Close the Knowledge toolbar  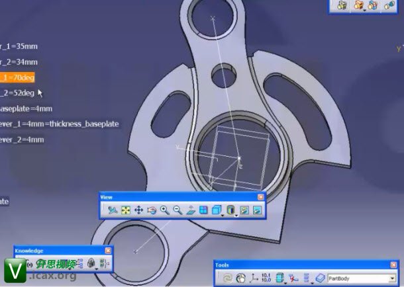pyautogui.click(x=108, y=251)
